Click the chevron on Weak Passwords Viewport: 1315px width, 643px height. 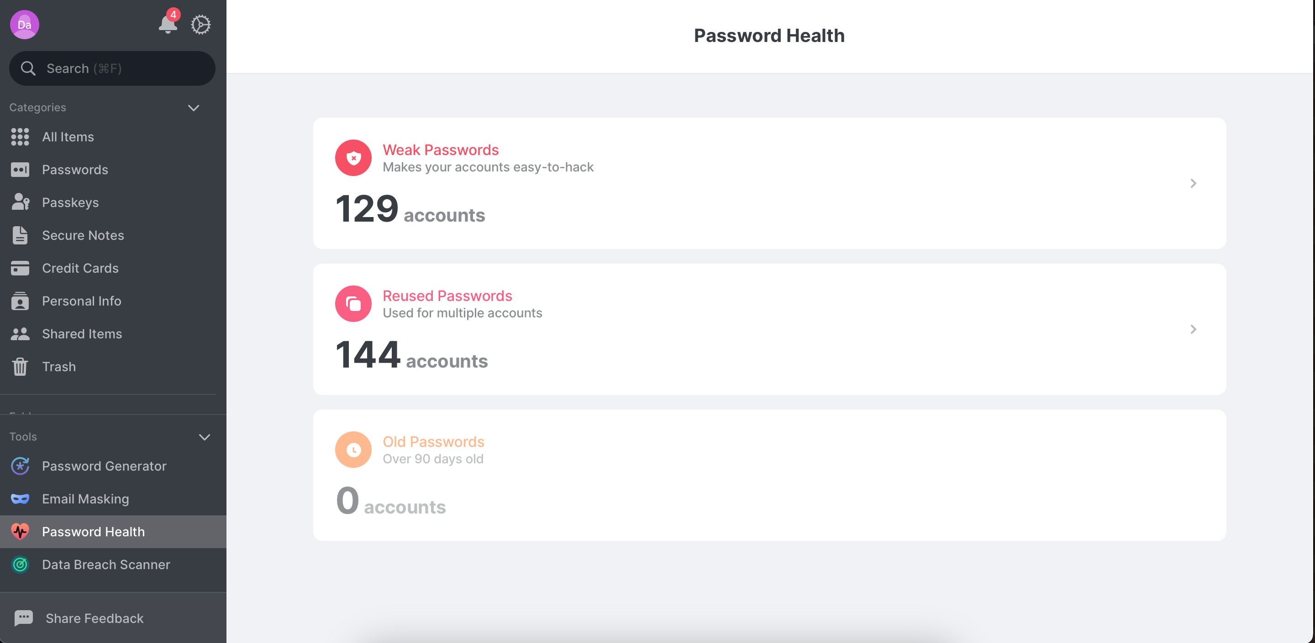coord(1193,183)
